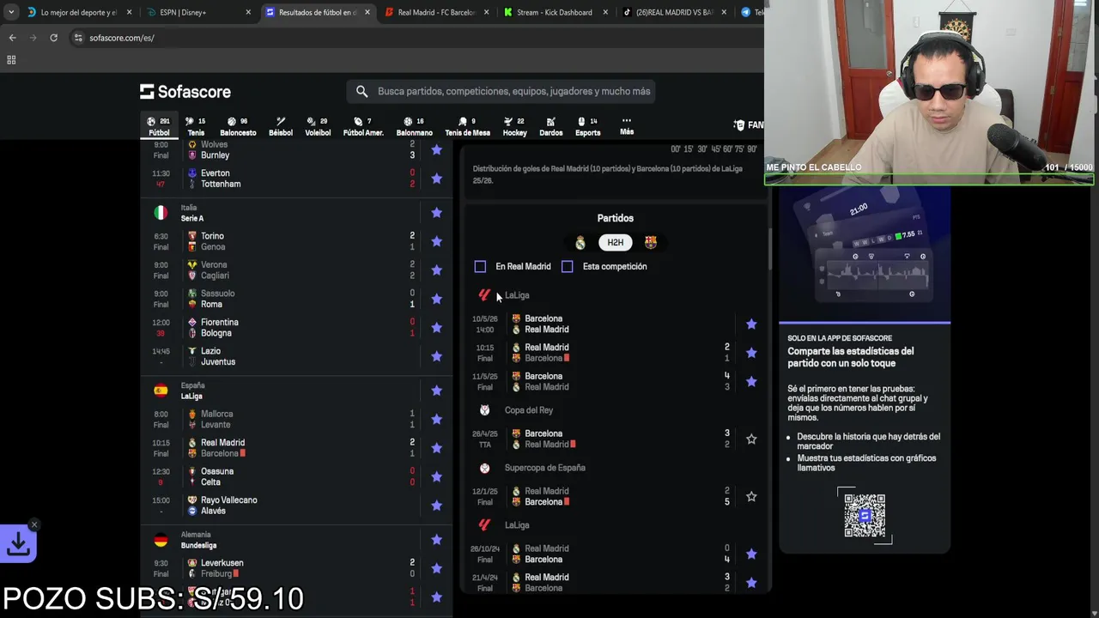The image size is (1099, 618).
Task: Select the Hockey sport icon
Action: coord(514,126)
